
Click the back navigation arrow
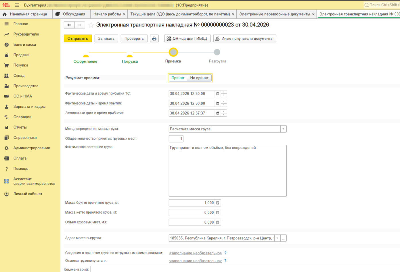point(69,25)
